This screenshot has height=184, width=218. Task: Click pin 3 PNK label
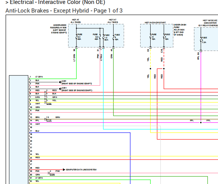click(37, 84)
